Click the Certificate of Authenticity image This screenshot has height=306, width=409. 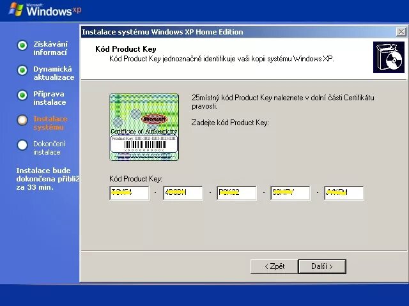[x=144, y=127]
